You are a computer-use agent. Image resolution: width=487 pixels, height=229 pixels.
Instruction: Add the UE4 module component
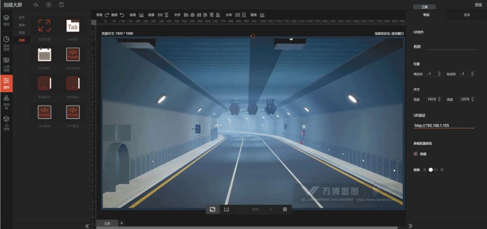(44, 112)
